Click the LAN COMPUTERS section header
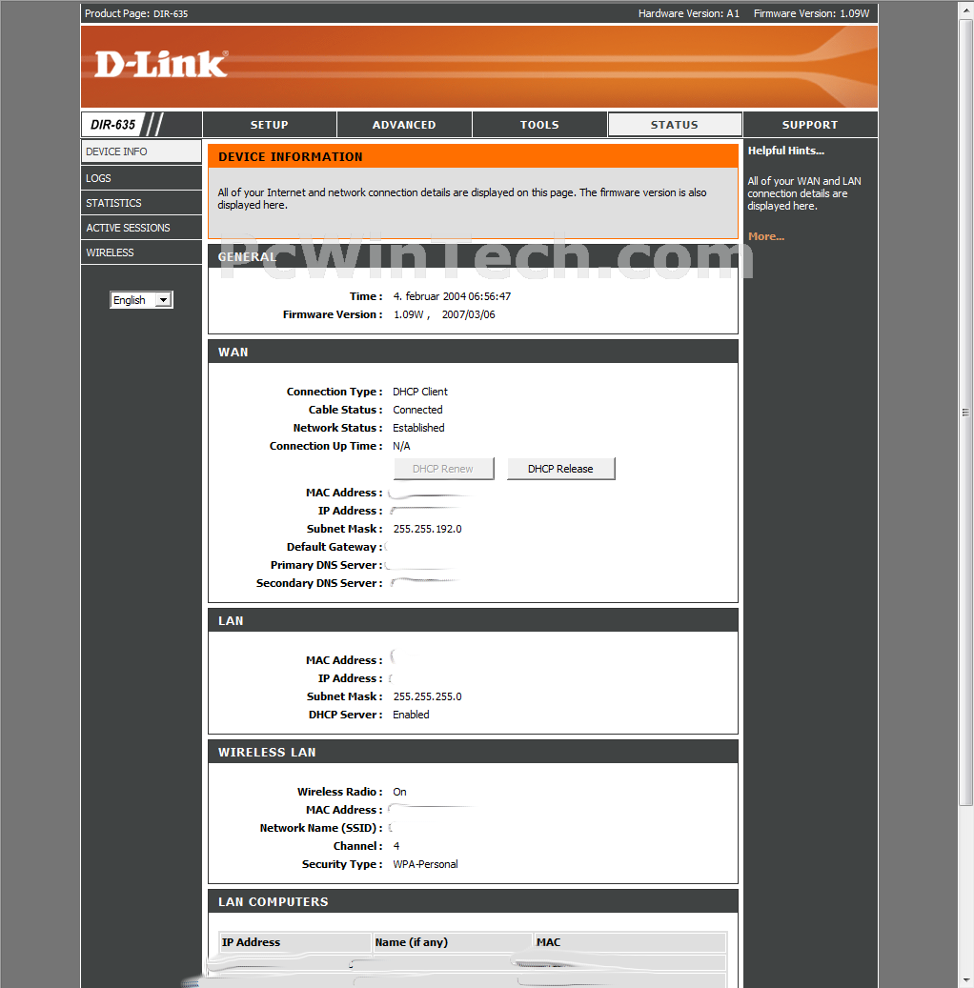 [473, 901]
